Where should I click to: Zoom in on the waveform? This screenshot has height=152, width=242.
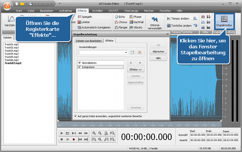94,133
